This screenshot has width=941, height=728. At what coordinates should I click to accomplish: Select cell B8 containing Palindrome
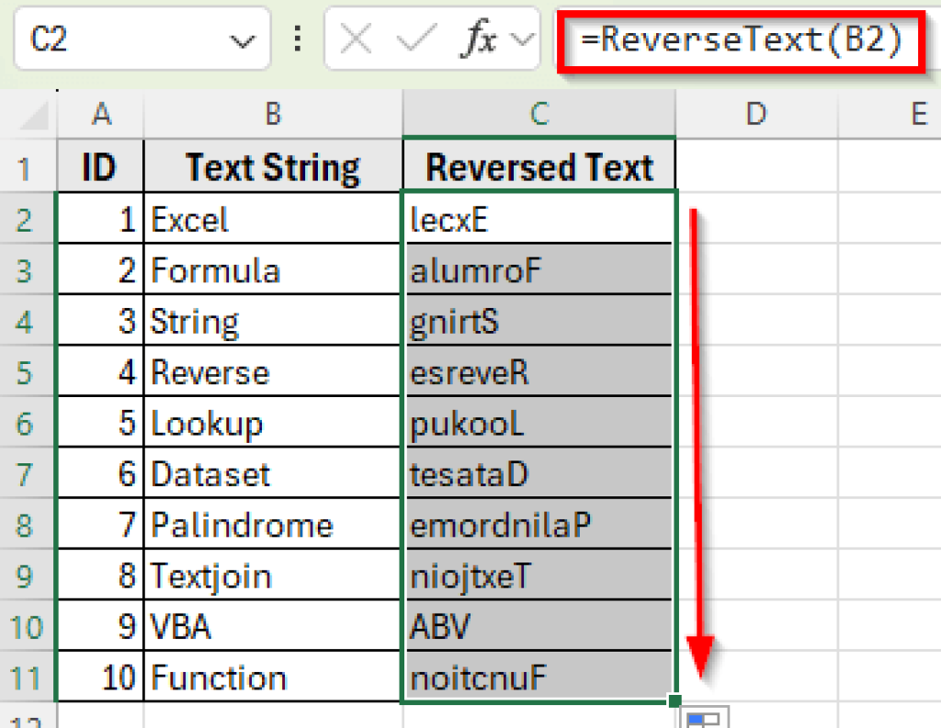(272, 524)
